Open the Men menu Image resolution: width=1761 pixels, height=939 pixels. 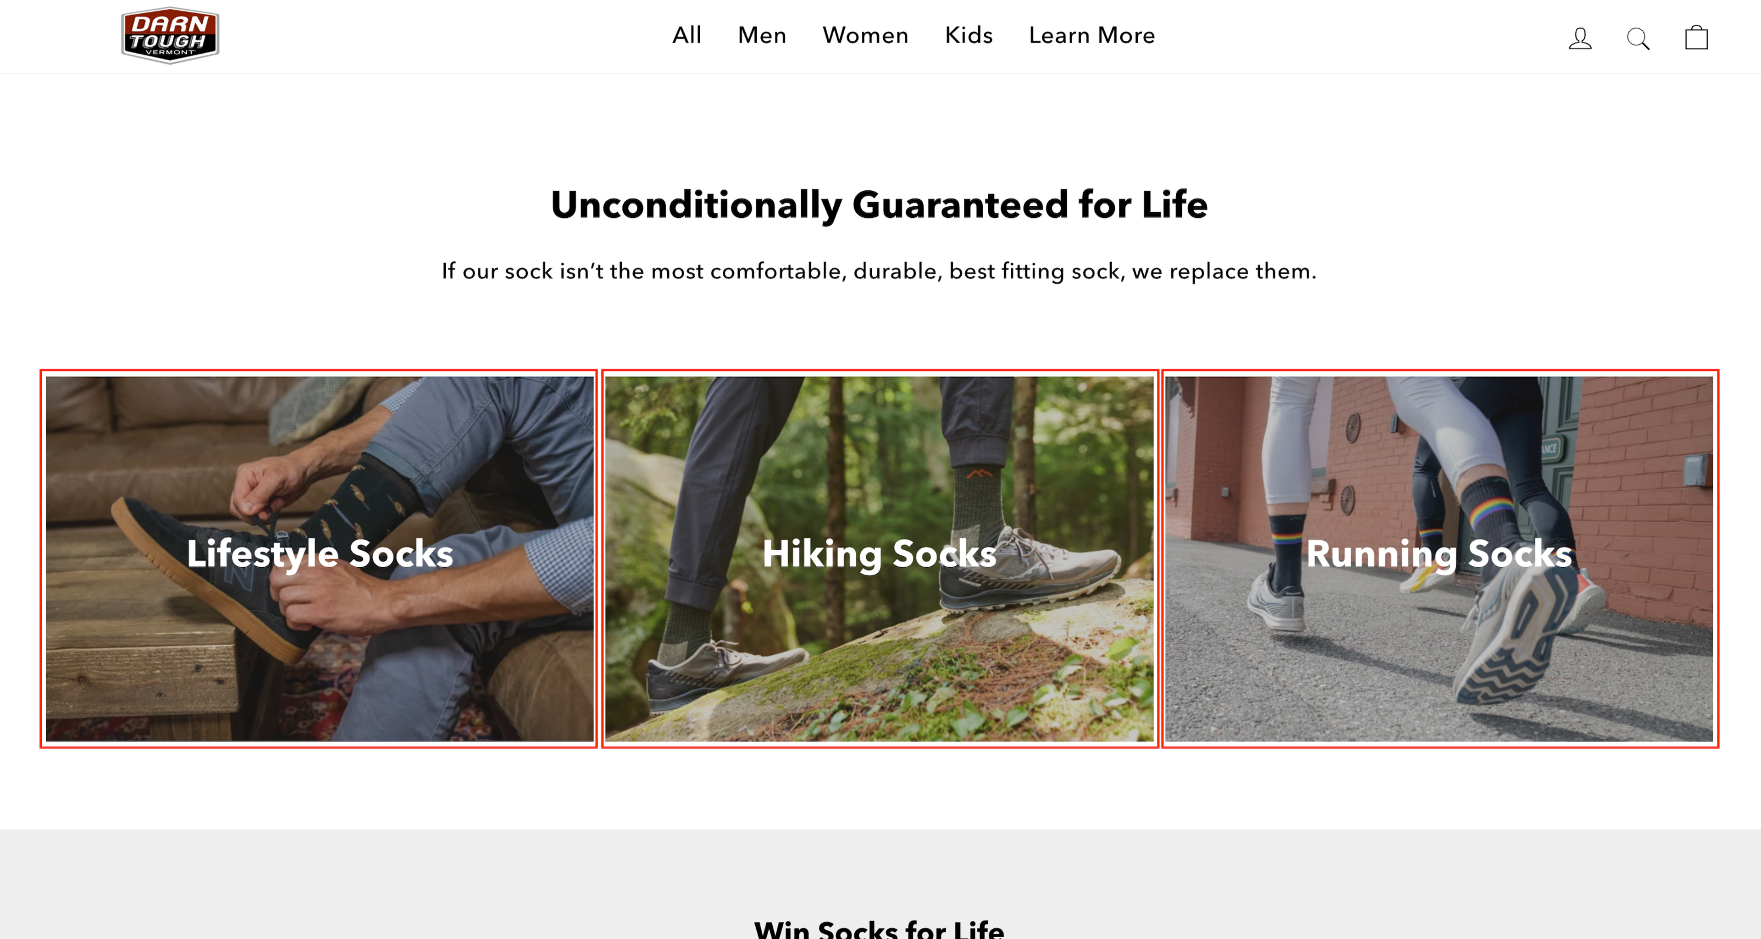tap(762, 36)
